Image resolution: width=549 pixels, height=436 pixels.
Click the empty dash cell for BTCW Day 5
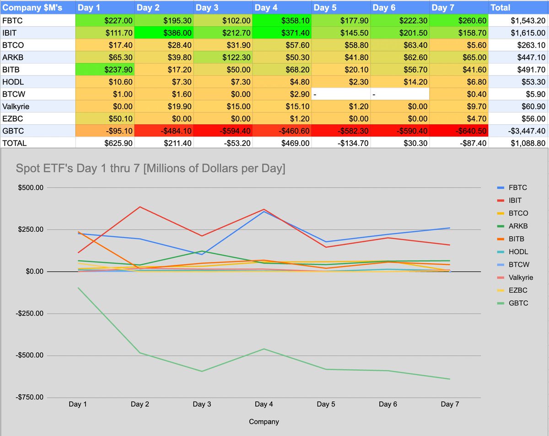341,94
